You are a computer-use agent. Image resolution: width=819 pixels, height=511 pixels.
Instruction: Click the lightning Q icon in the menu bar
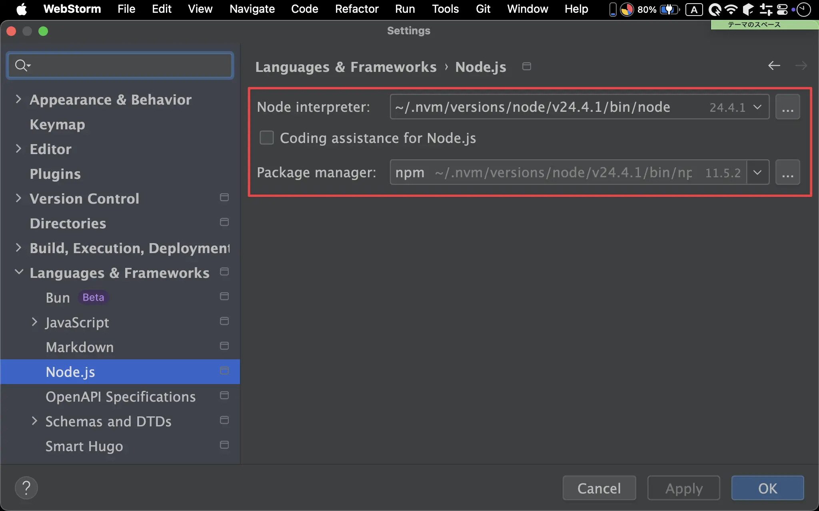715,9
